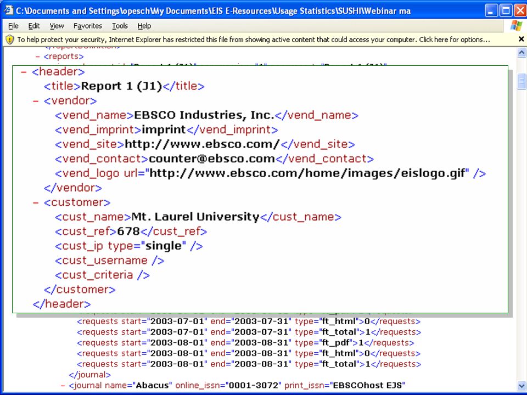Viewport: 527px width, 395px height.
Task: Click the scrollbar down arrow
Action: (x=522, y=386)
